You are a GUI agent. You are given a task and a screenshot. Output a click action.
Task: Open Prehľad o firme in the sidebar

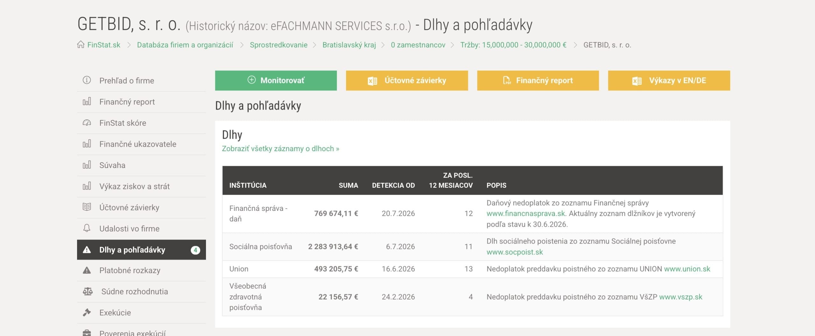pos(141,81)
